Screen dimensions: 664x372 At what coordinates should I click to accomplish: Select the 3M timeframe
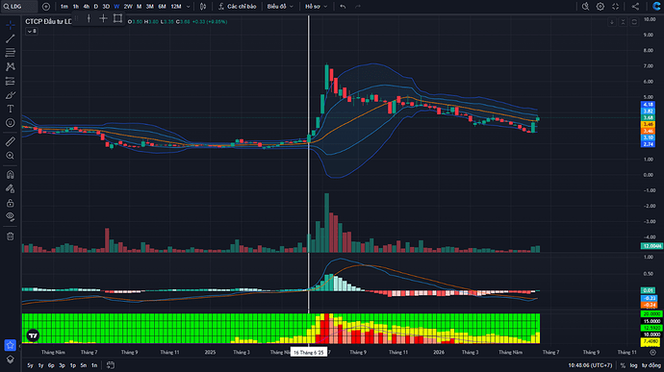150,7
